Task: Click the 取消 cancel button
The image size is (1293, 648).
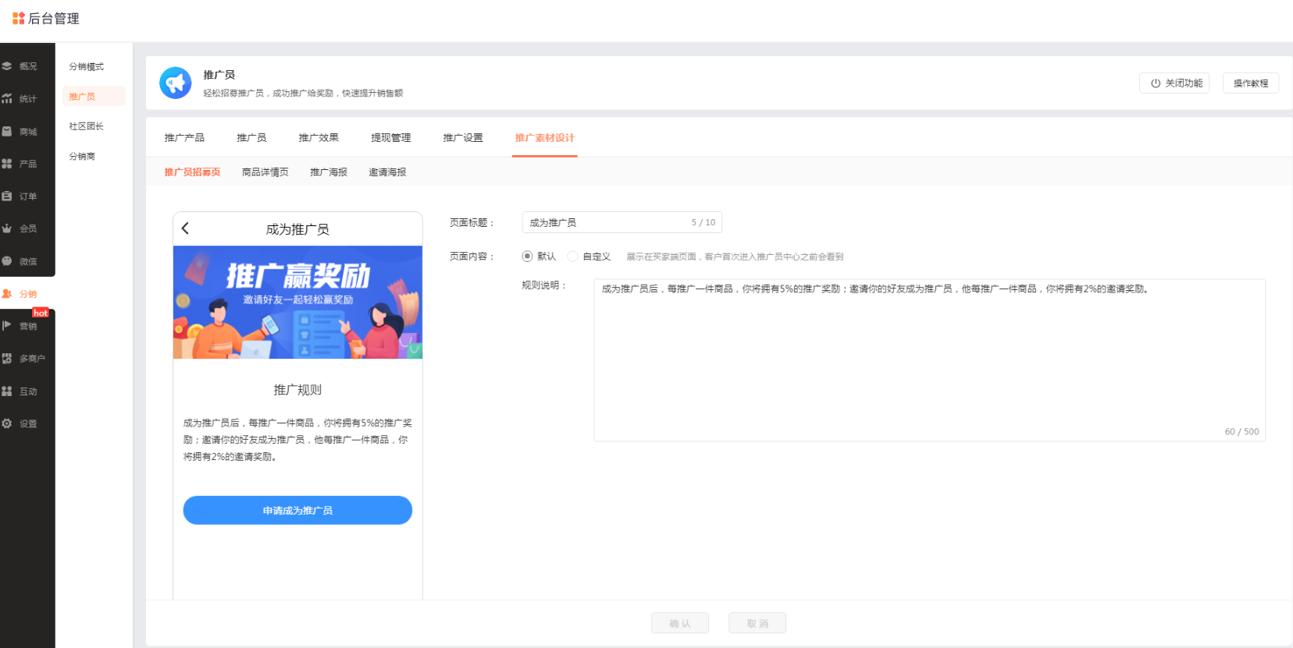Action: [757, 623]
